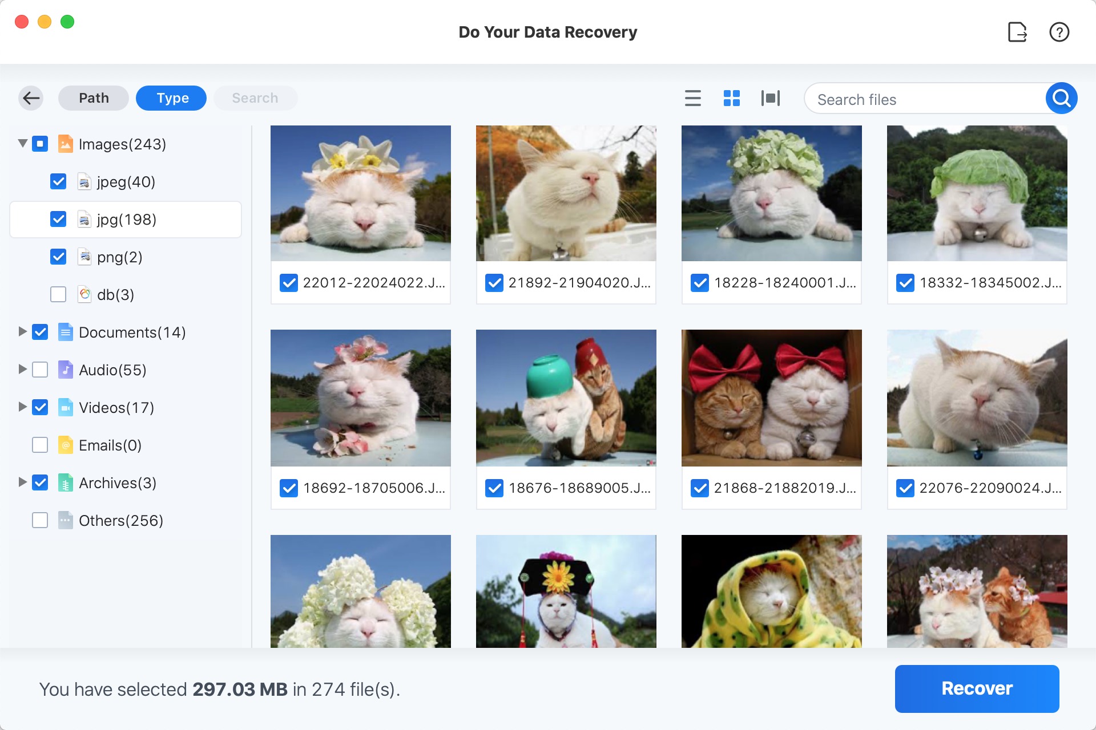The width and height of the screenshot is (1096, 730).
Task: Deselect file 18332-18345002 checkbox
Action: 905,283
